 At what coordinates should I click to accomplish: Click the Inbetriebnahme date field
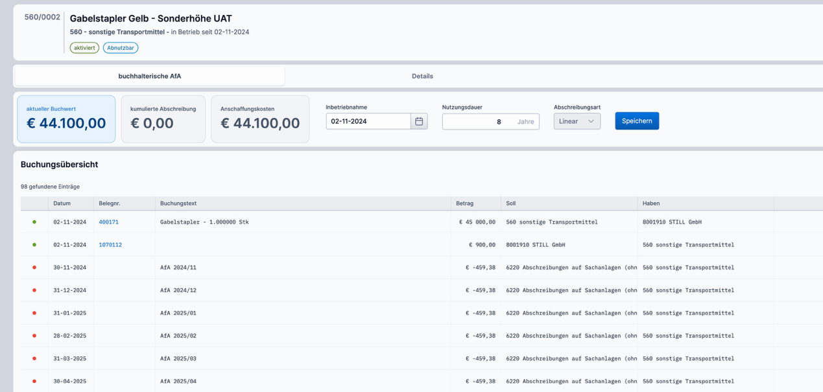(368, 121)
